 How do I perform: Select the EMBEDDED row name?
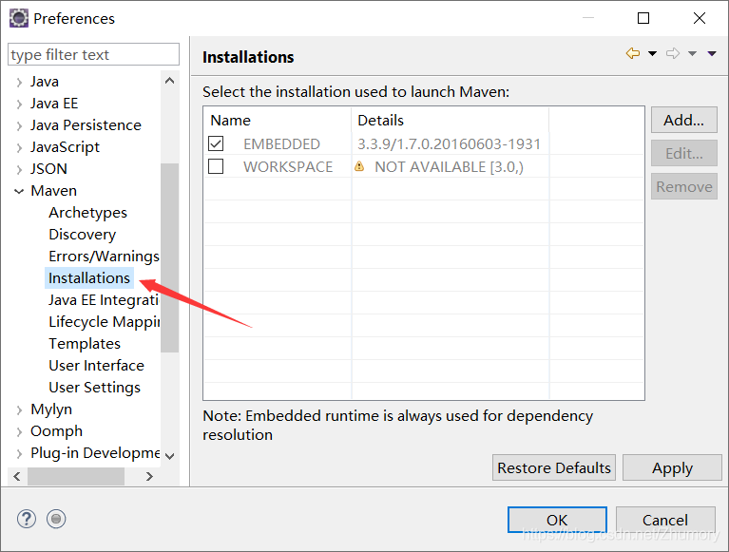pyautogui.click(x=281, y=143)
